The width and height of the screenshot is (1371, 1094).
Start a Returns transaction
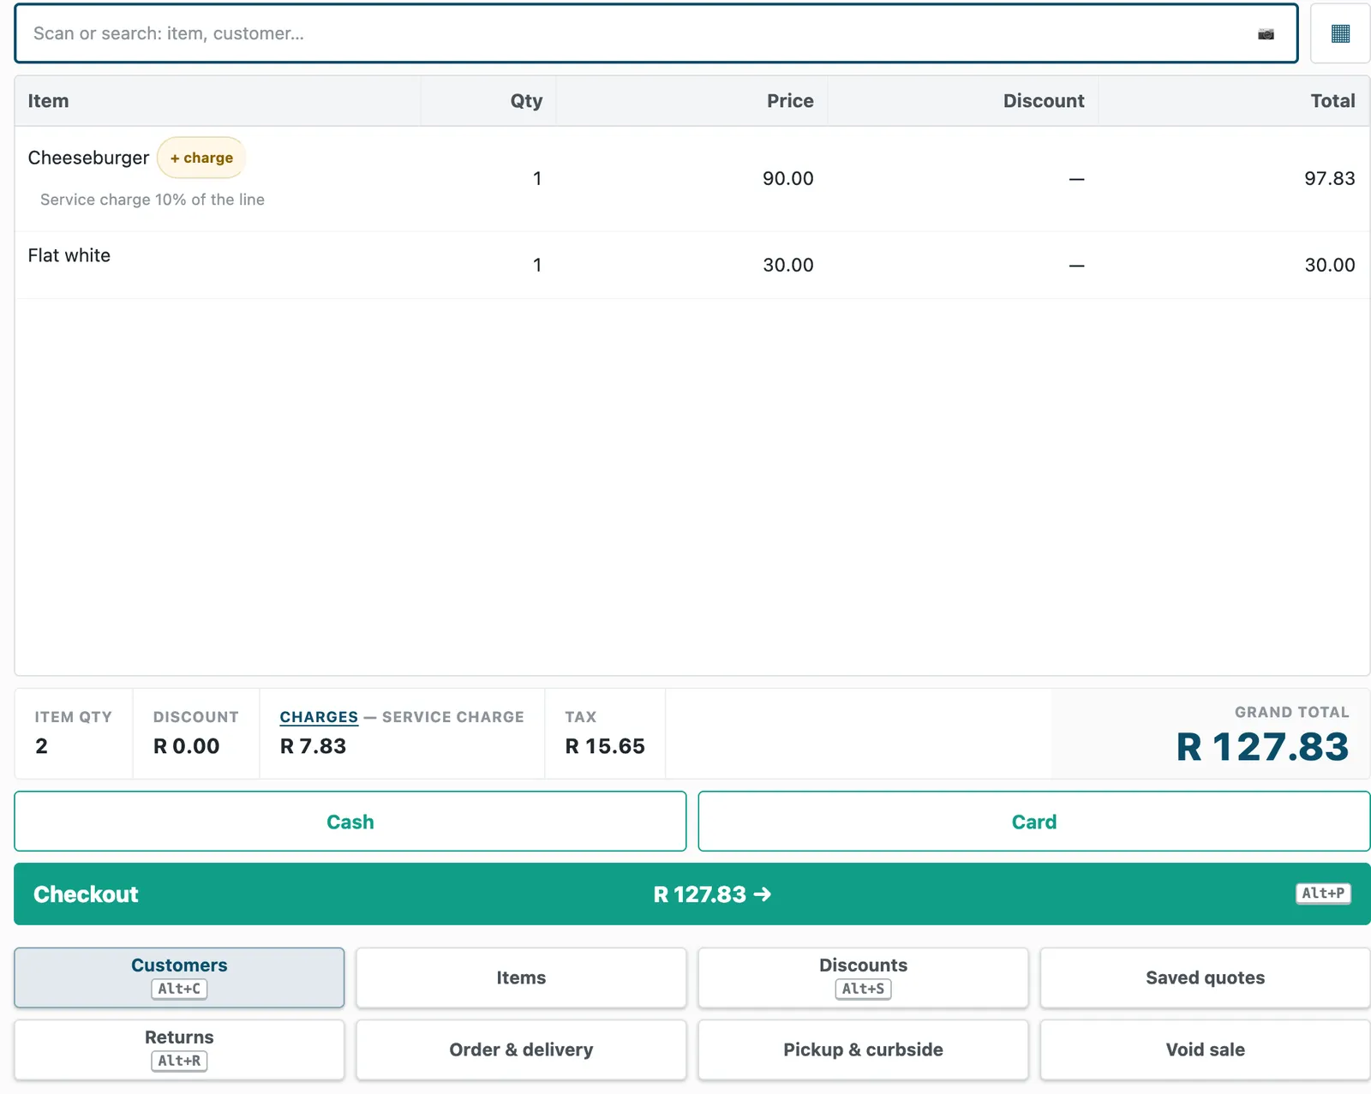[x=179, y=1049]
